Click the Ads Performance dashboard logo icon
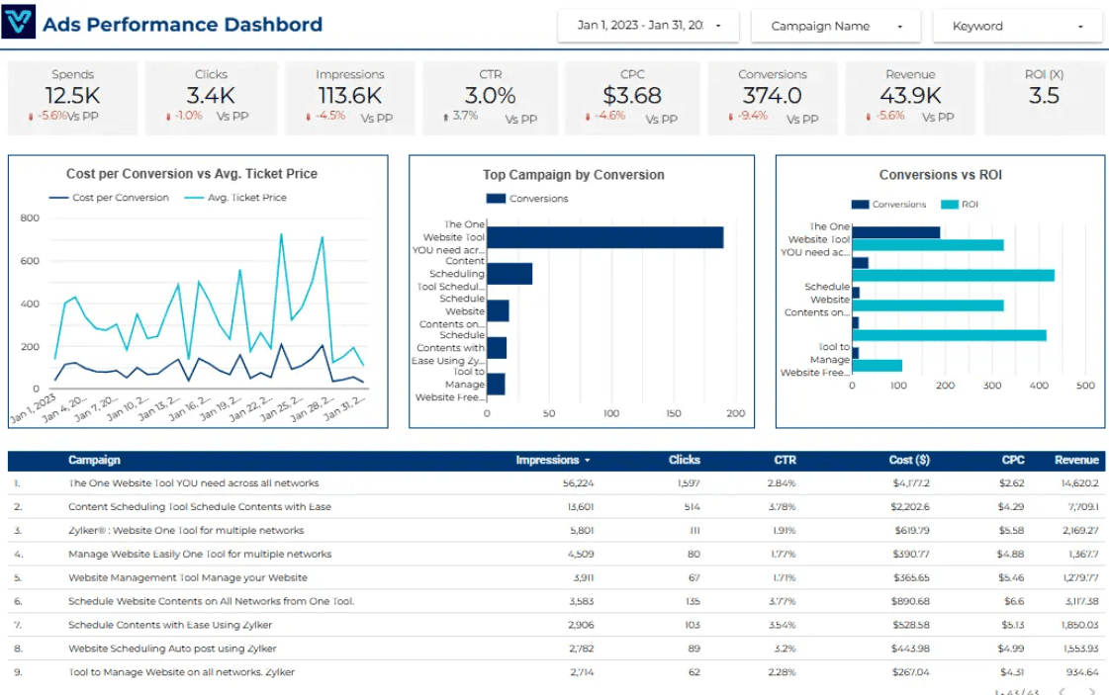Viewport: 1109px width, 695px height. click(20, 23)
